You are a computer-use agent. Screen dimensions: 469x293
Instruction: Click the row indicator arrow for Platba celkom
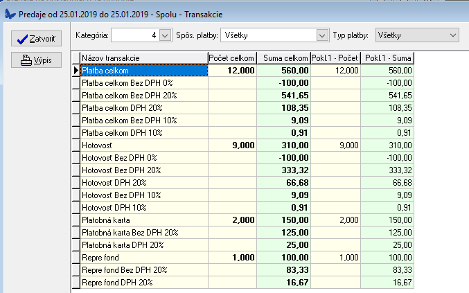coord(76,71)
